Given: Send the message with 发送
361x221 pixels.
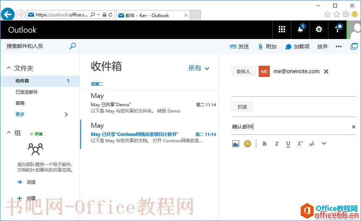Looking at the screenshot, I should pos(239,46).
